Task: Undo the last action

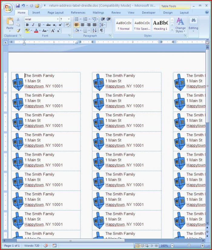Action: point(23,6)
